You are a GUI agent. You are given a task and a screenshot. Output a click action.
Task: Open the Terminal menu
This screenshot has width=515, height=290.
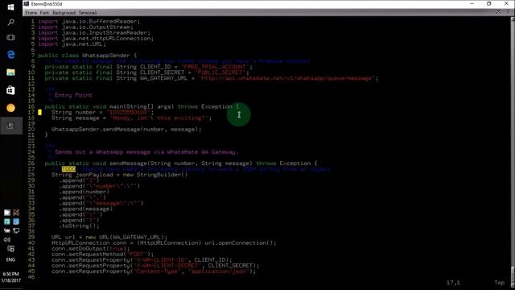pos(88,13)
